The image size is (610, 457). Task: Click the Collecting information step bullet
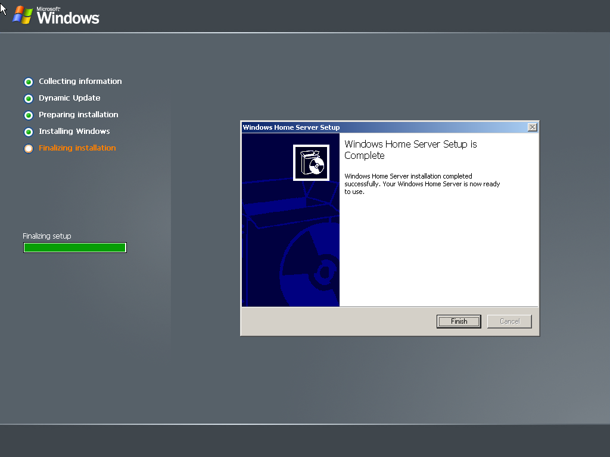(29, 82)
